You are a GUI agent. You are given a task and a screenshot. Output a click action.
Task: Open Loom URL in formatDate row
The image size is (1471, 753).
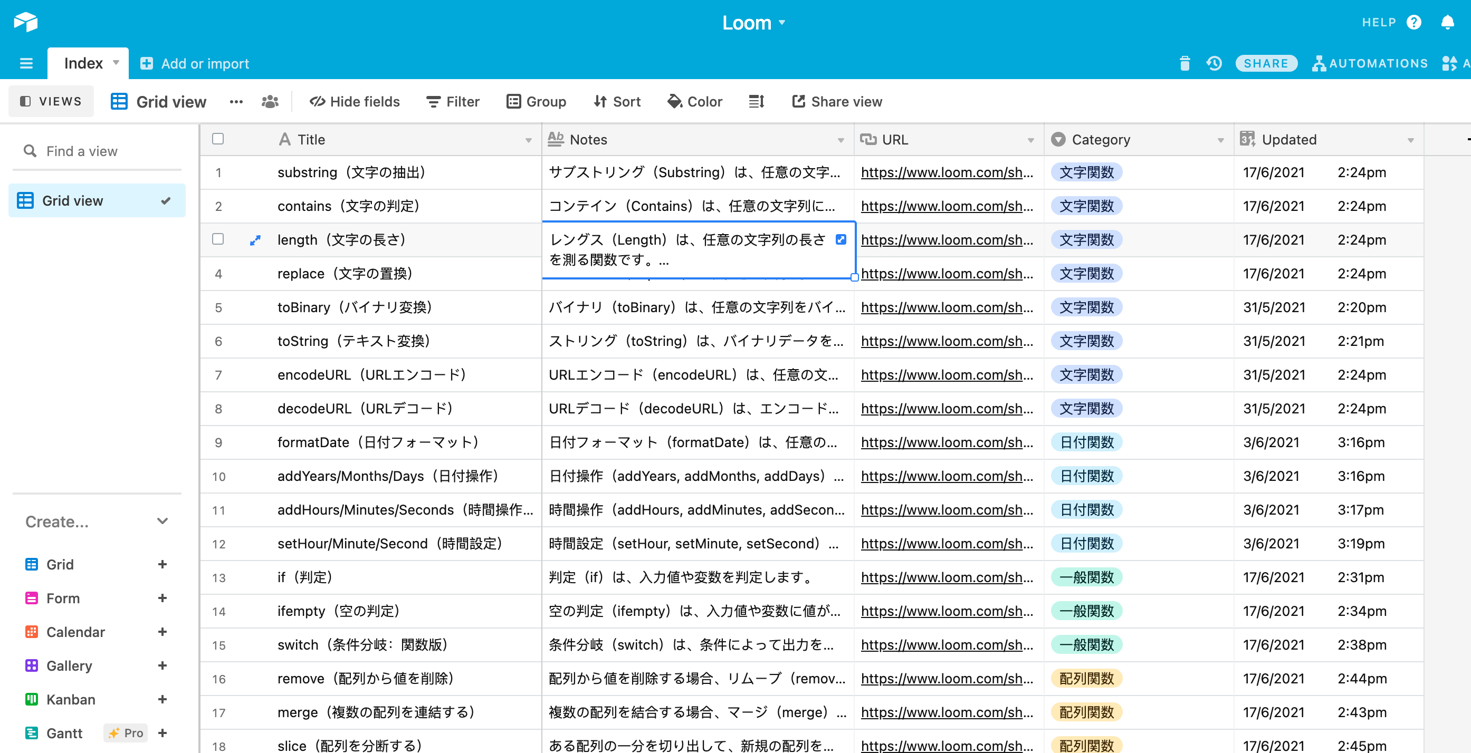pyautogui.click(x=947, y=442)
